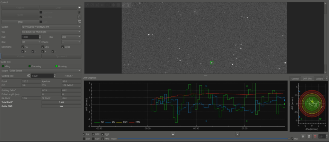Click the RA RMS value 1.35
The image size is (329, 142).
coord(31,98)
